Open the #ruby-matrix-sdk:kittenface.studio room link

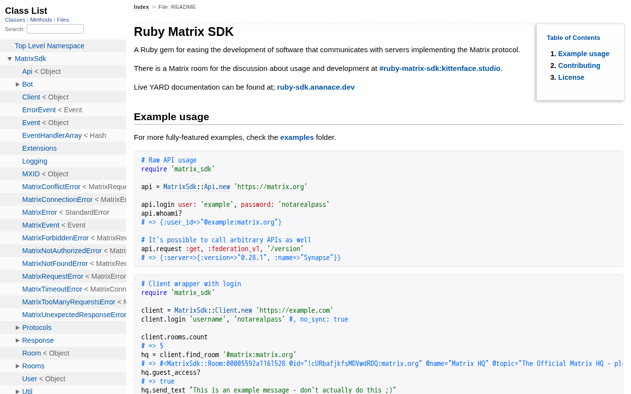[x=440, y=68]
